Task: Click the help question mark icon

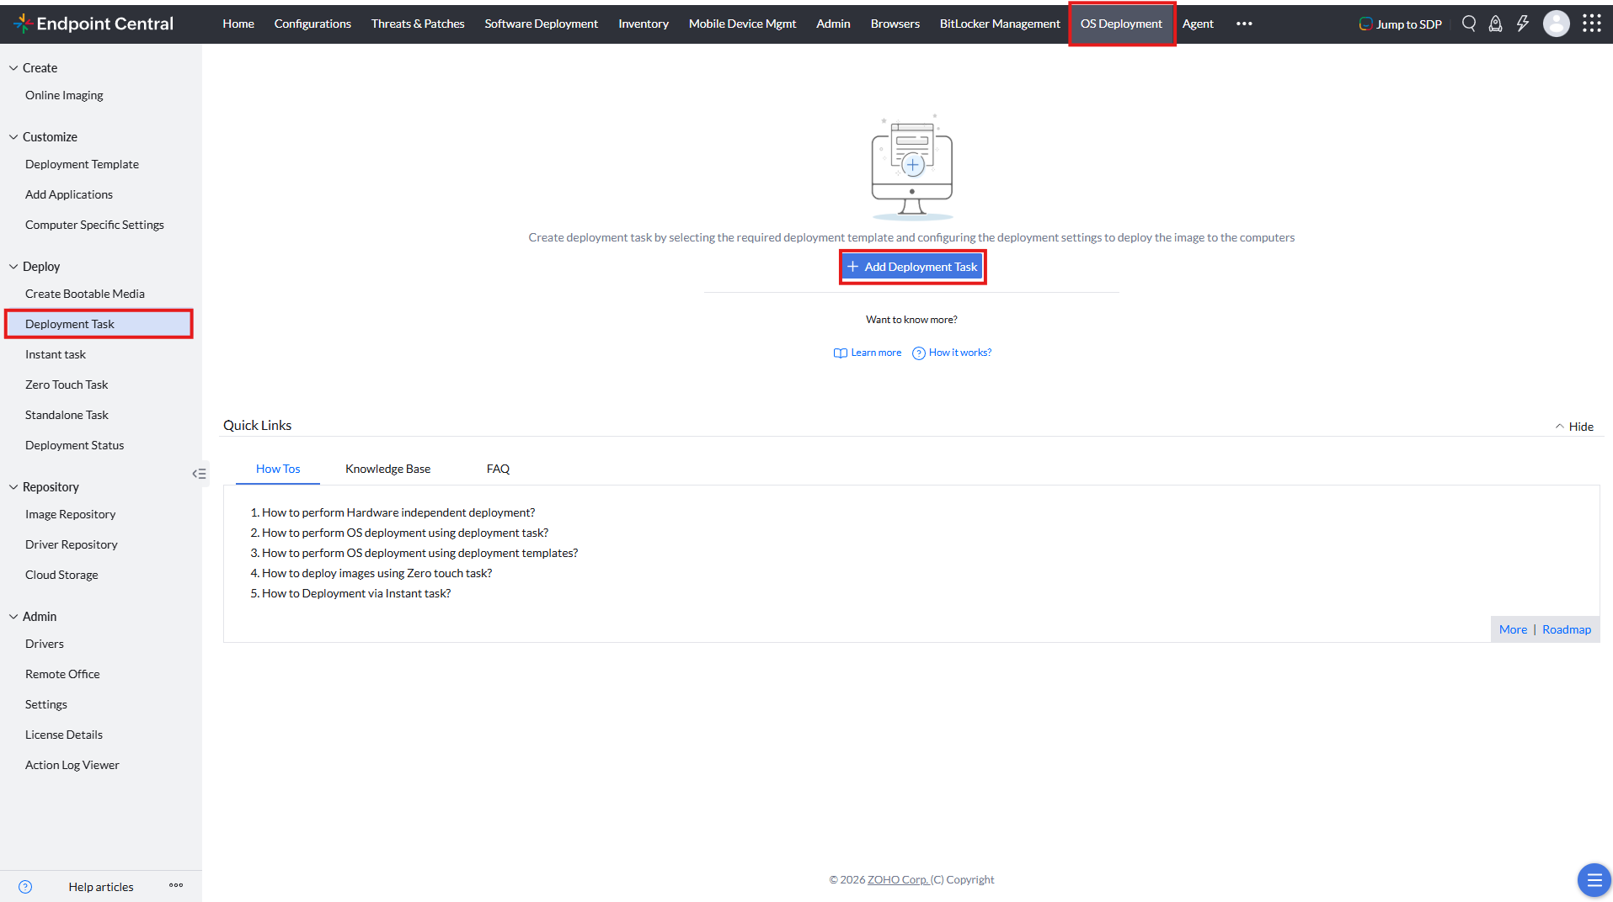Action: click(x=25, y=887)
